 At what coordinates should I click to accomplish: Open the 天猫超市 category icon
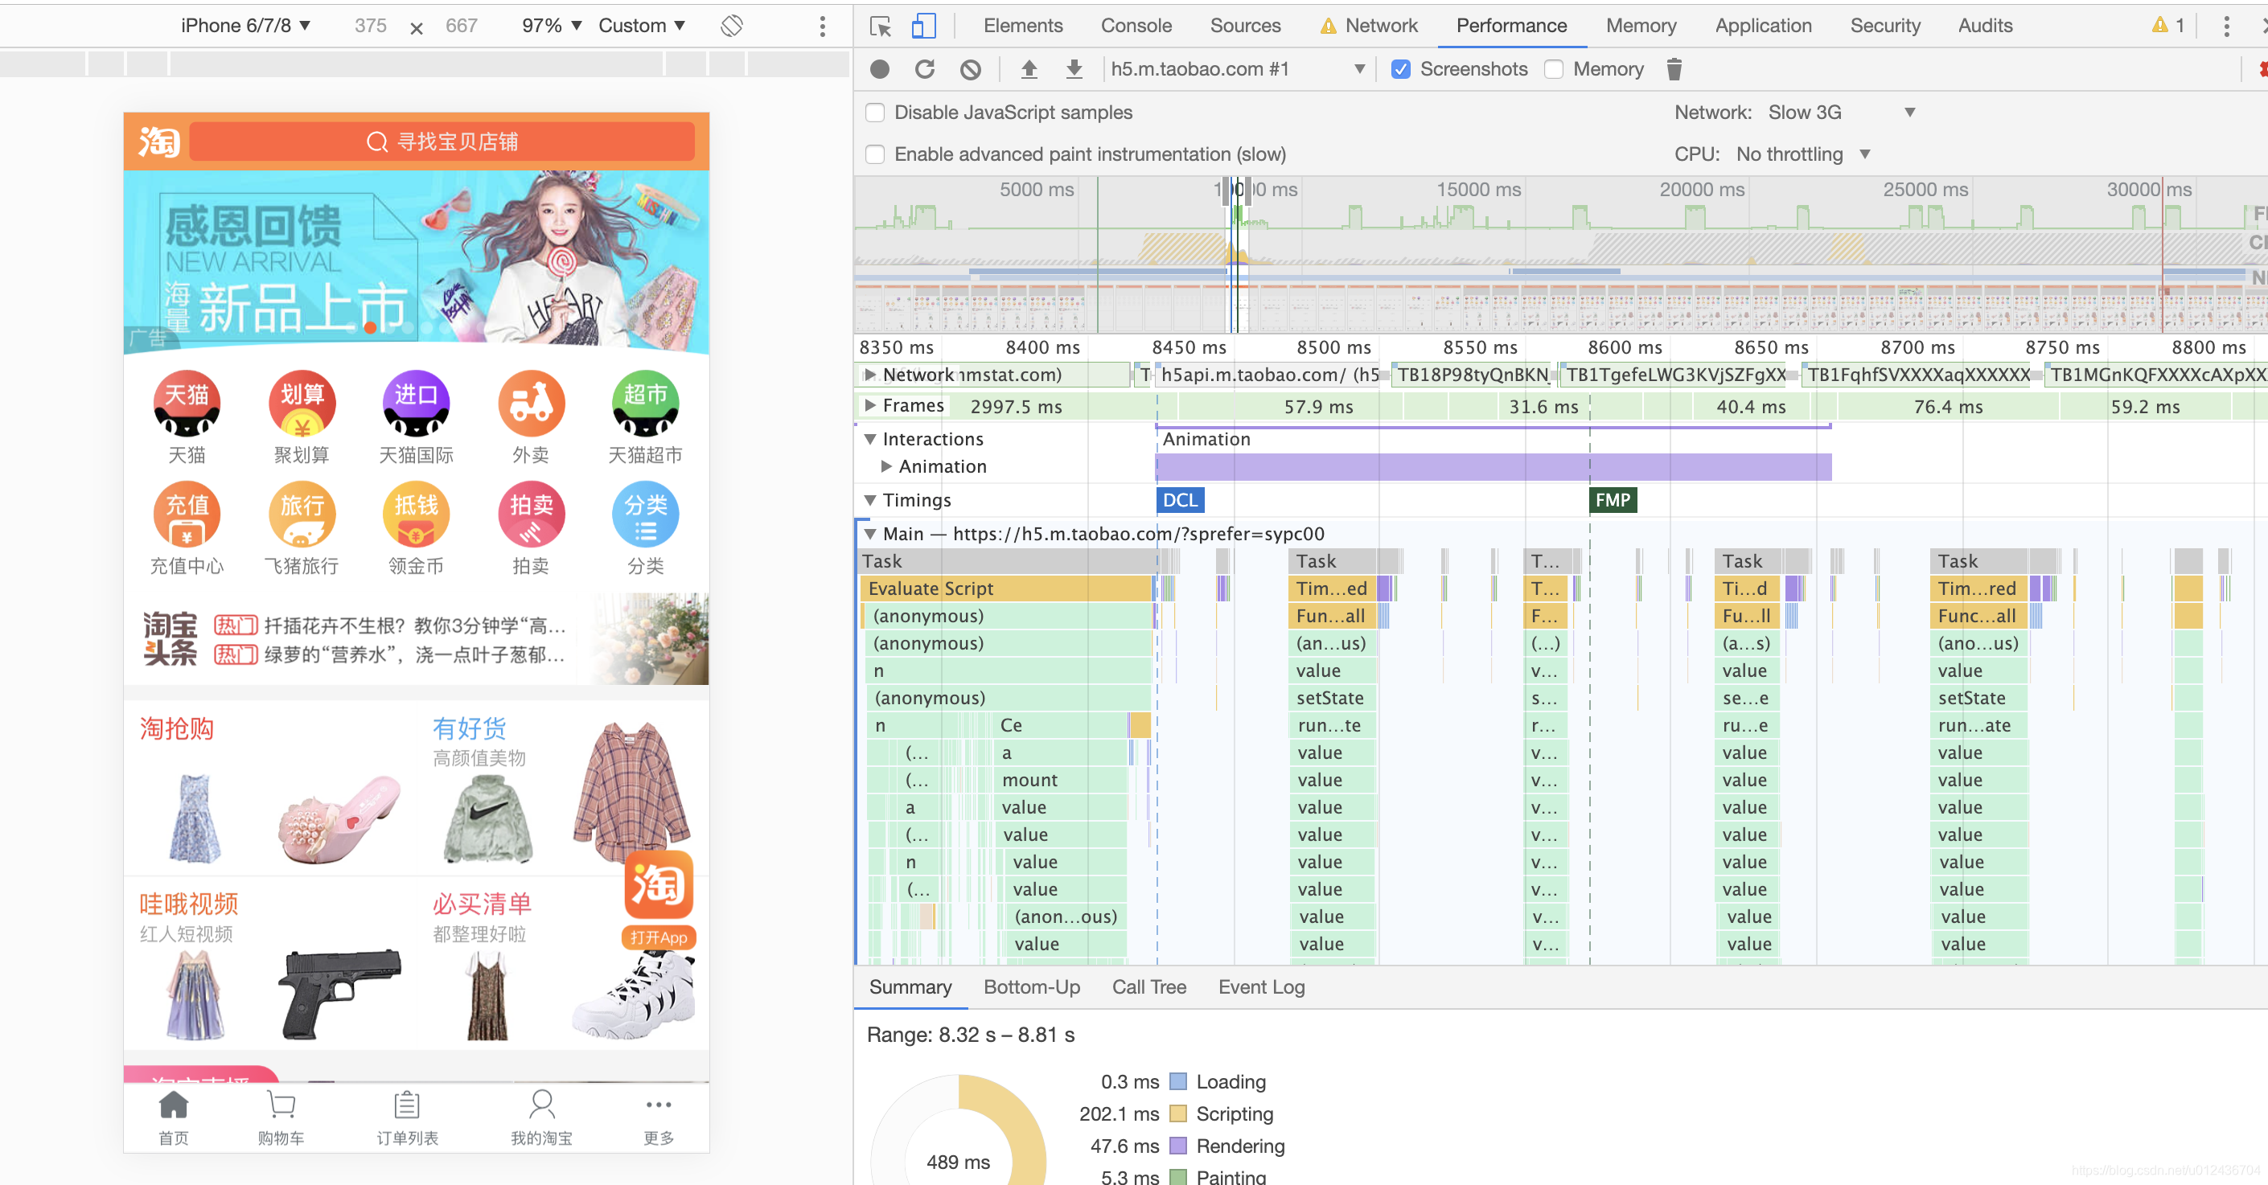tap(645, 404)
